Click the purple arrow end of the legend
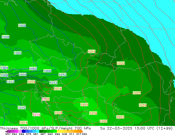Image resolution: width=175 pixels, height=135 pixels. 6,131
